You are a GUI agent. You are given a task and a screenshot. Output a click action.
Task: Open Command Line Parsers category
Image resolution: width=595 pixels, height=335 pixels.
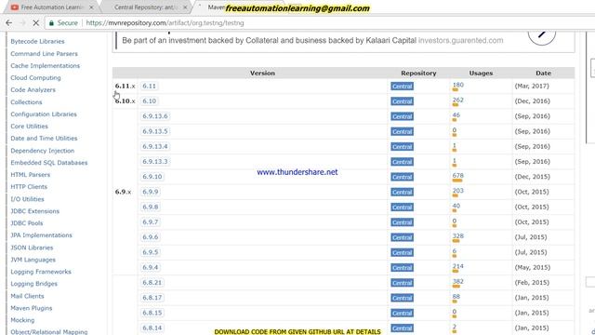point(44,54)
